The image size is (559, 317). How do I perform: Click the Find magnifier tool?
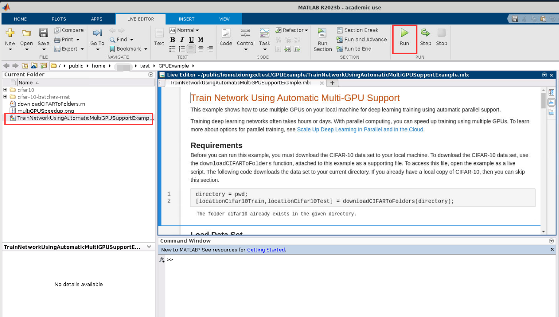118,39
